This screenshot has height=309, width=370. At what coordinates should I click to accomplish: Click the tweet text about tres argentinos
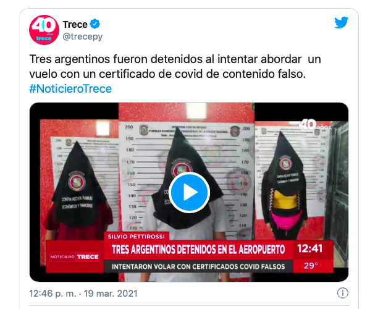point(175,67)
